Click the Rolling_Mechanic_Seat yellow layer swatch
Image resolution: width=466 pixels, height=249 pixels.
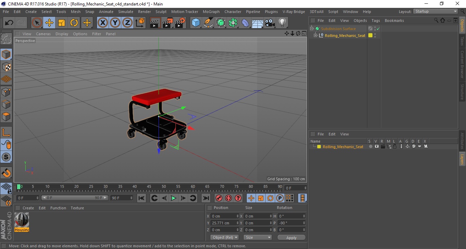click(370, 35)
